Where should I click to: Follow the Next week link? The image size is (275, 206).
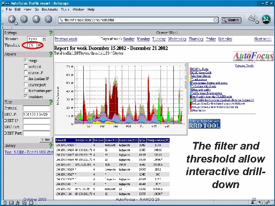coord(263,39)
